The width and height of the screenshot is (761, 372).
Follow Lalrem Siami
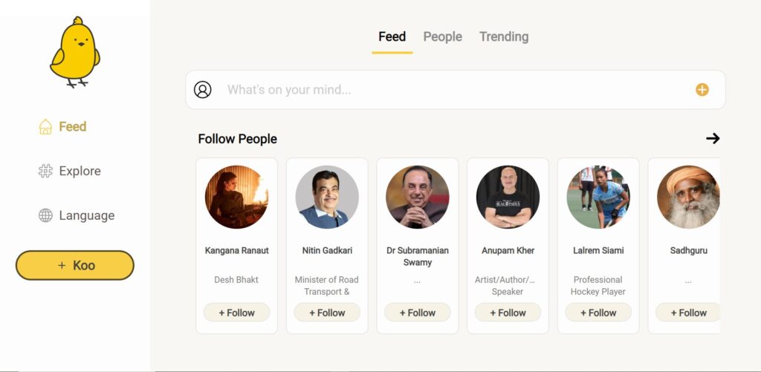(598, 313)
